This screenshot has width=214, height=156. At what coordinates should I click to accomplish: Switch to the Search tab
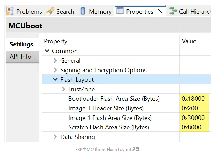tap(61, 11)
